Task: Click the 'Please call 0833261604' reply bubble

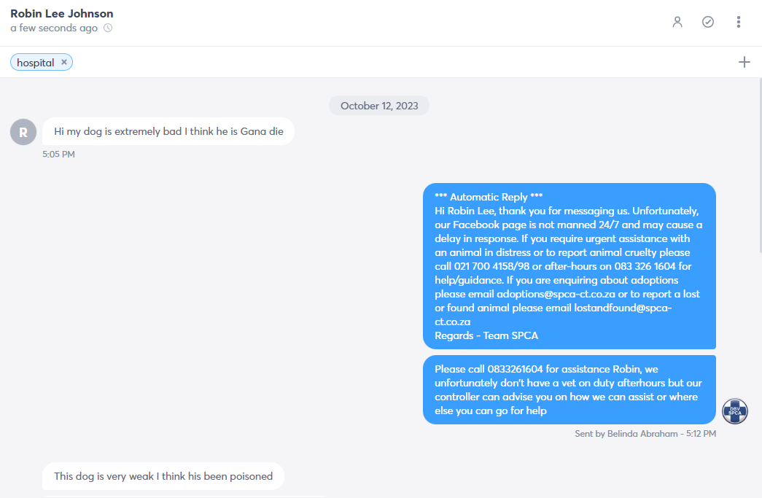Action: point(569,389)
